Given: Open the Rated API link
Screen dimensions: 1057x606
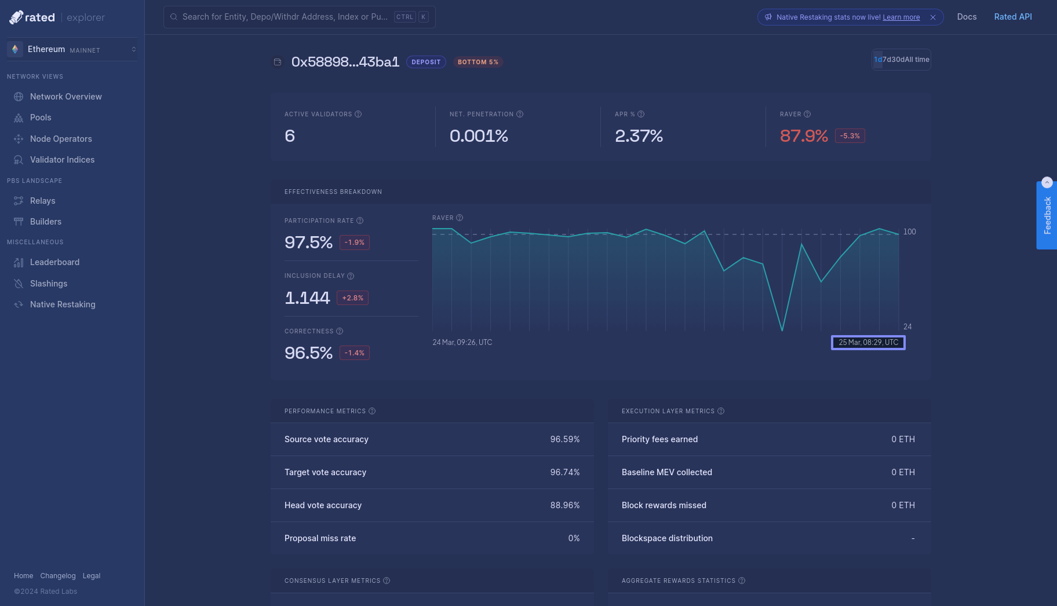Looking at the screenshot, I should pyautogui.click(x=1012, y=17).
